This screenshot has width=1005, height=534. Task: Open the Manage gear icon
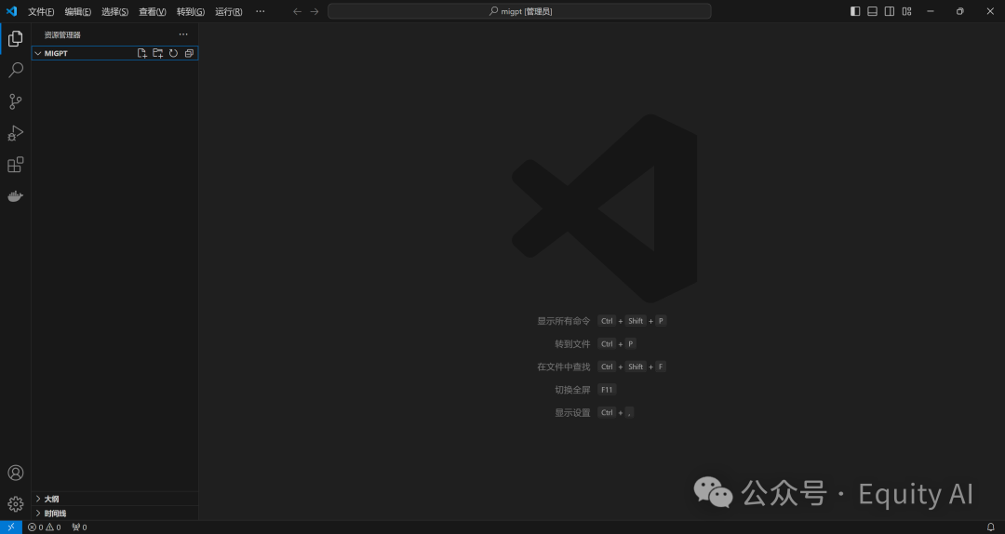[16, 504]
